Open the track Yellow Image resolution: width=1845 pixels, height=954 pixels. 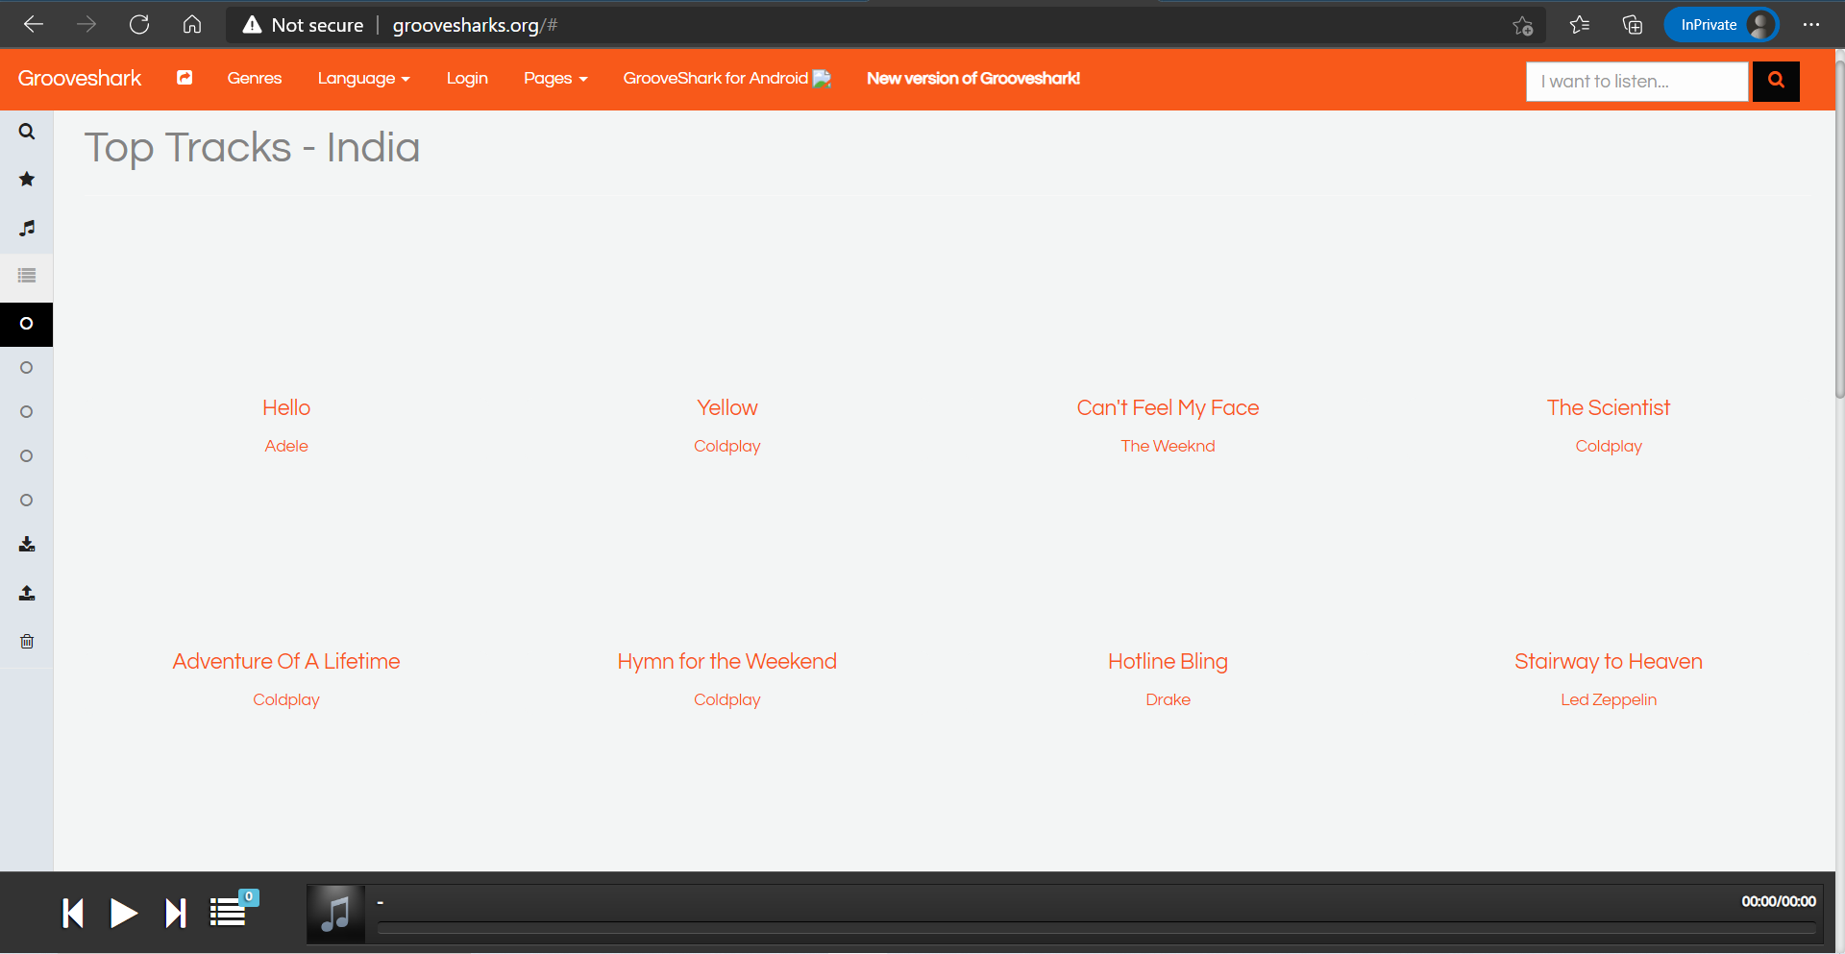click(x=727, y=407)
